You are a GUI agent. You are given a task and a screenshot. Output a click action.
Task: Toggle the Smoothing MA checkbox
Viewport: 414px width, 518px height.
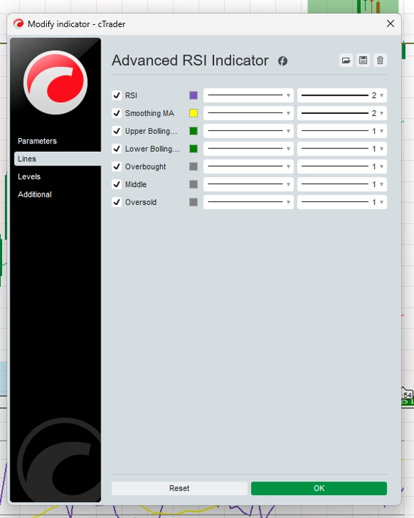tap(117, 113)
